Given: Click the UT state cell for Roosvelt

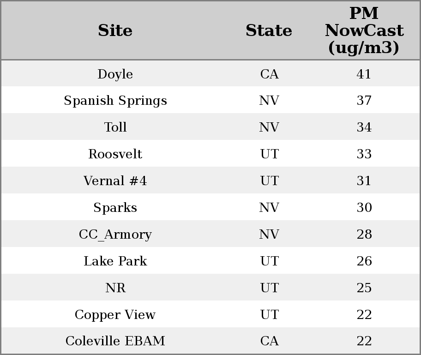Looking at the screenshot, I should 269,154.
